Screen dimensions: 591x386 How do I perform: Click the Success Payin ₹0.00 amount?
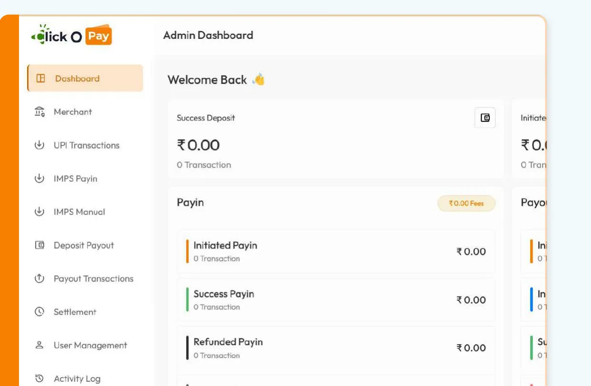click(471, 300)
